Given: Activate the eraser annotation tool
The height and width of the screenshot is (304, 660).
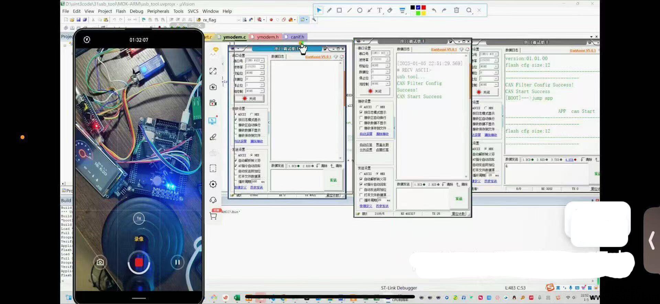Looking at the screenshot, I should coord(390,10).
